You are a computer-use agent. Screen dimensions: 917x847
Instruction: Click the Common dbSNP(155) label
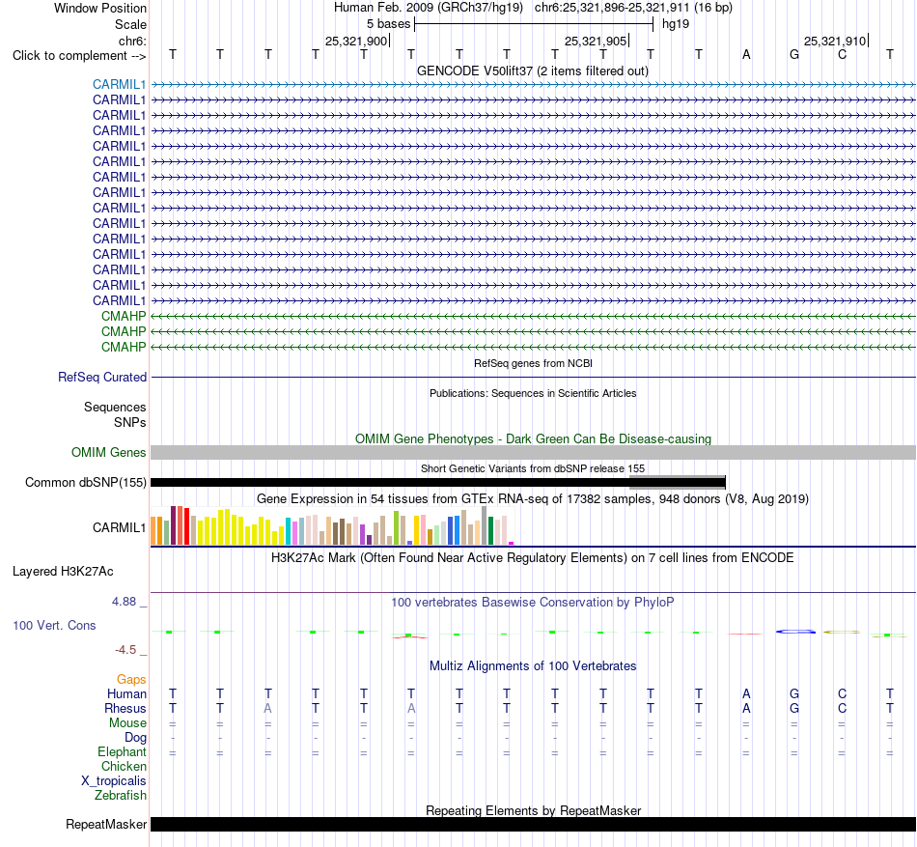(85, 483)
